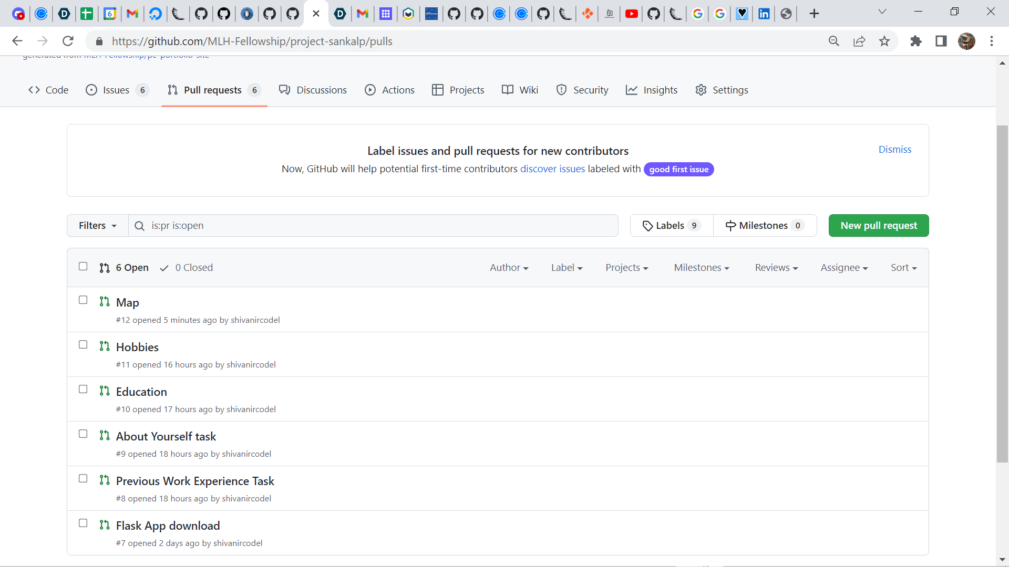The image size is (1009, 567).
Task: Click the back navigation arrow
Action: pos(17,41)
